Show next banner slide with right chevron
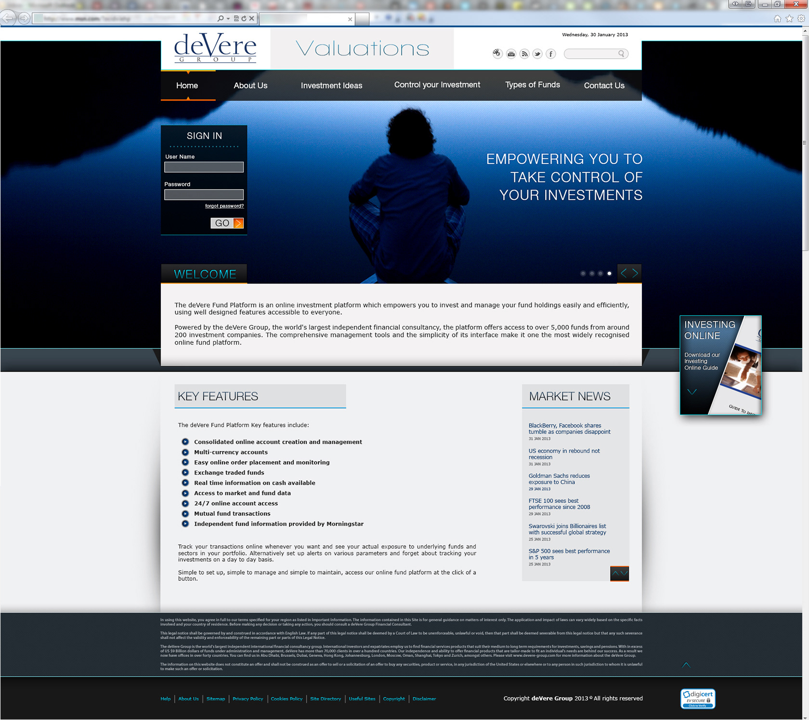 click(x=636, y=273)
